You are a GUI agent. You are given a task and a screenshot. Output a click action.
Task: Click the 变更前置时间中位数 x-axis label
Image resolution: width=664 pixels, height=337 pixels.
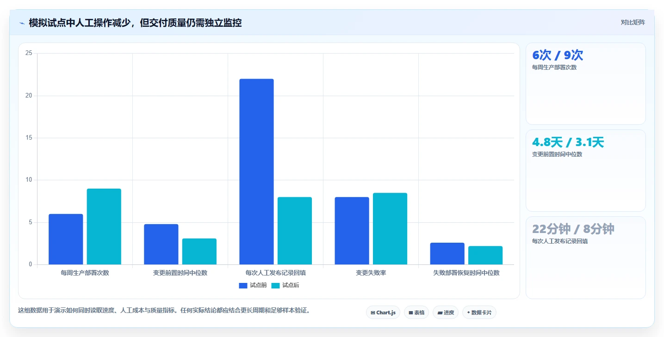180,273
